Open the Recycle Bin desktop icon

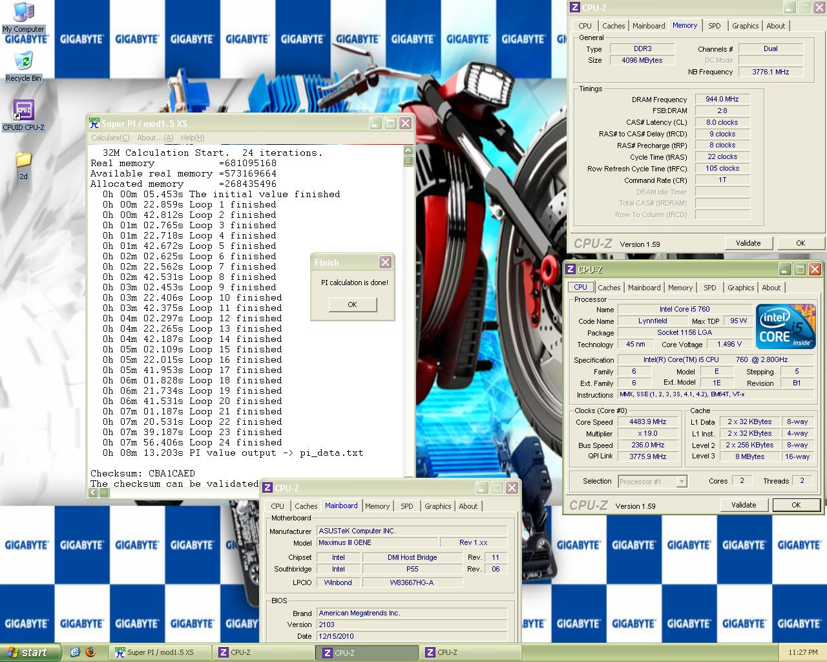(23, 67)
